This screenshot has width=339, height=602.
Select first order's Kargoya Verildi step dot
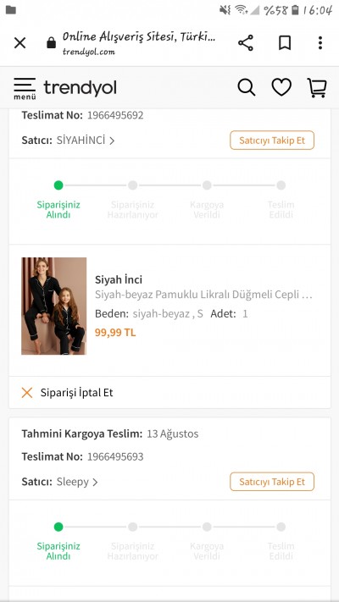(207, 185)
